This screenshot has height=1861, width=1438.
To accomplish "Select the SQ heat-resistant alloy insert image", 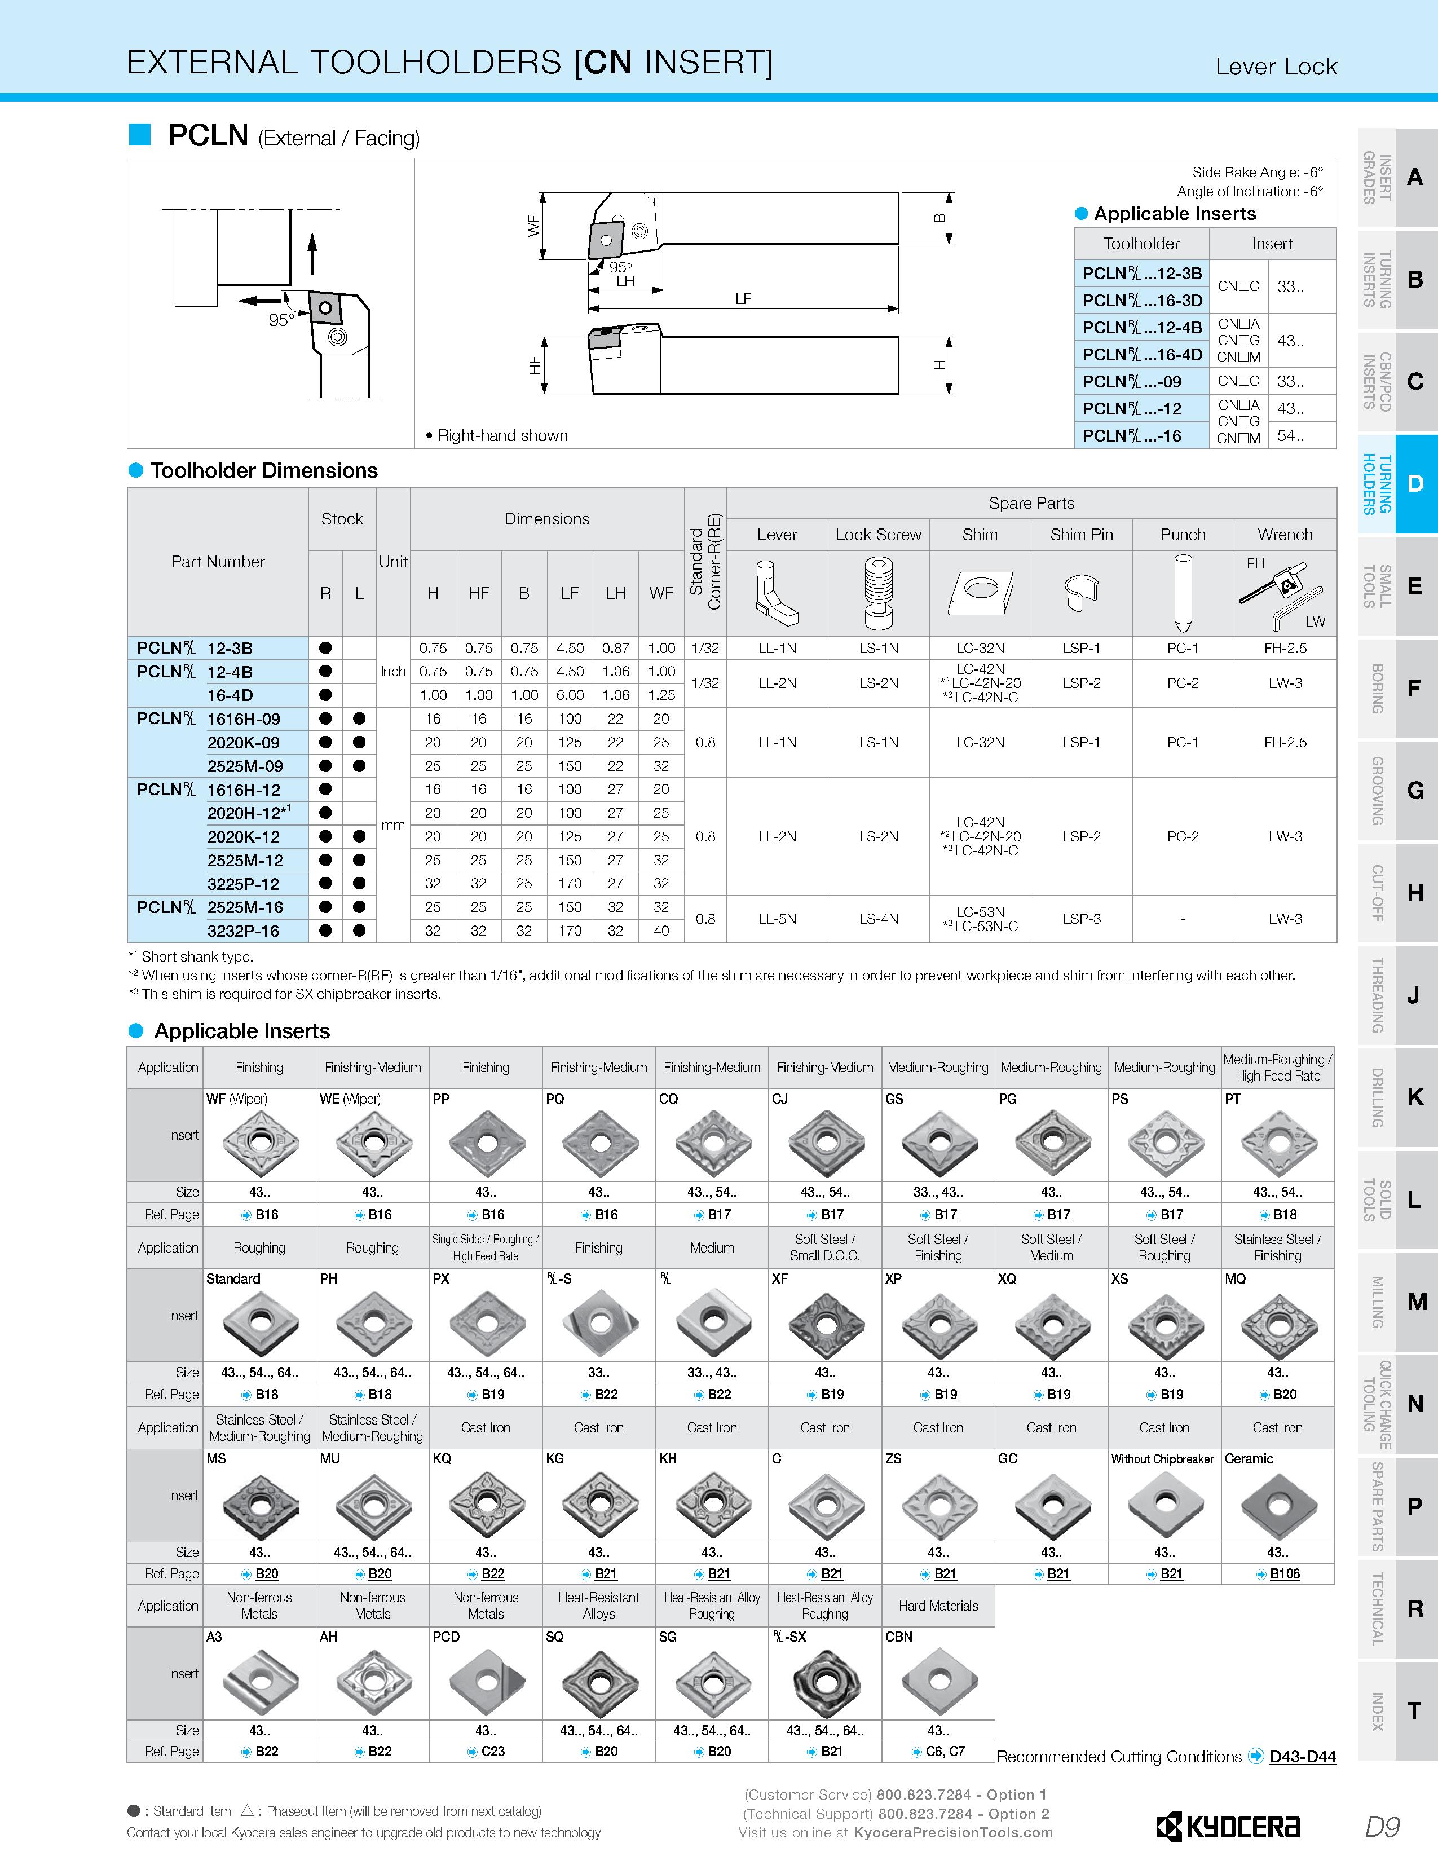I will (600, 1682).
